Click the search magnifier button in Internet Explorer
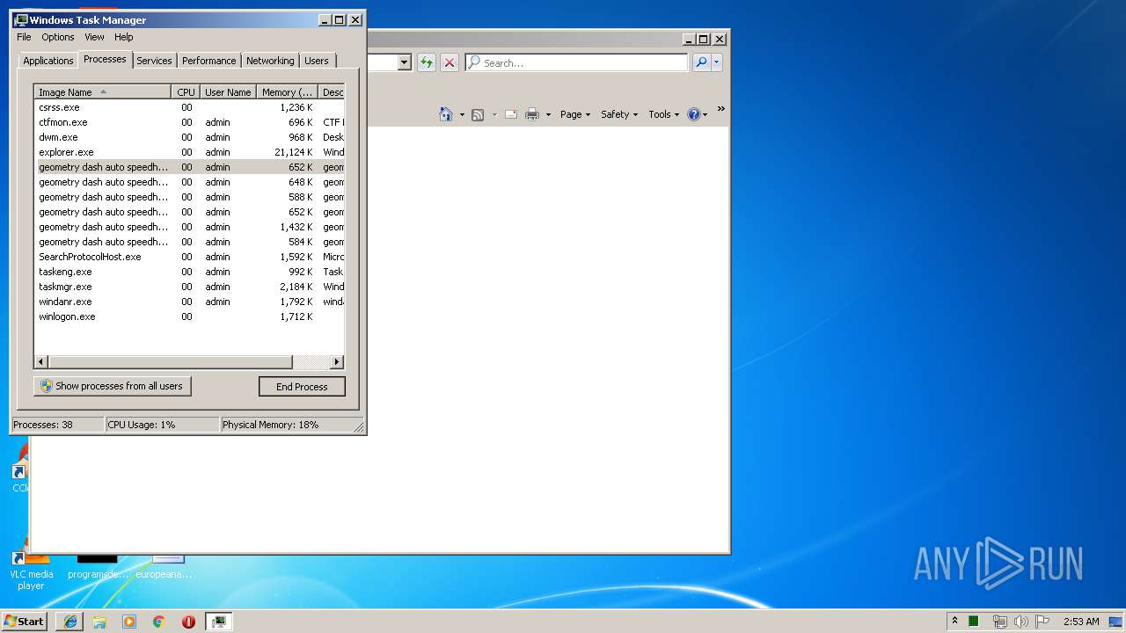 click(x=701, y=62)
